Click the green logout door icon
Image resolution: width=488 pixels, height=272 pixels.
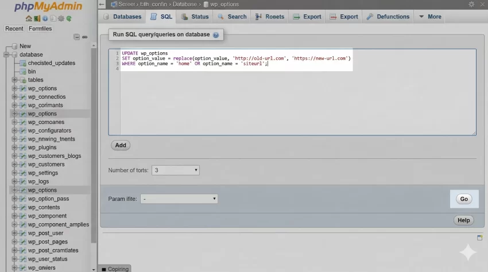[37, 18]
